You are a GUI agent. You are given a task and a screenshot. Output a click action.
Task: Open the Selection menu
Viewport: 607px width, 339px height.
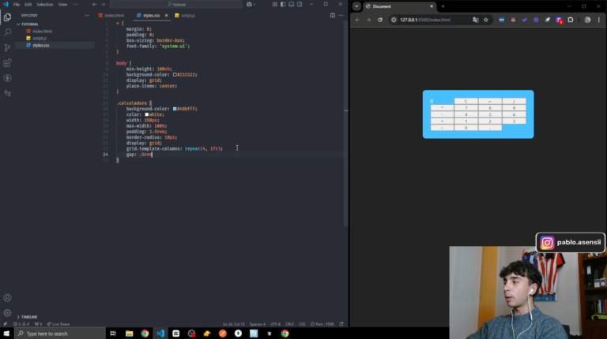click(x=45, y=4)
